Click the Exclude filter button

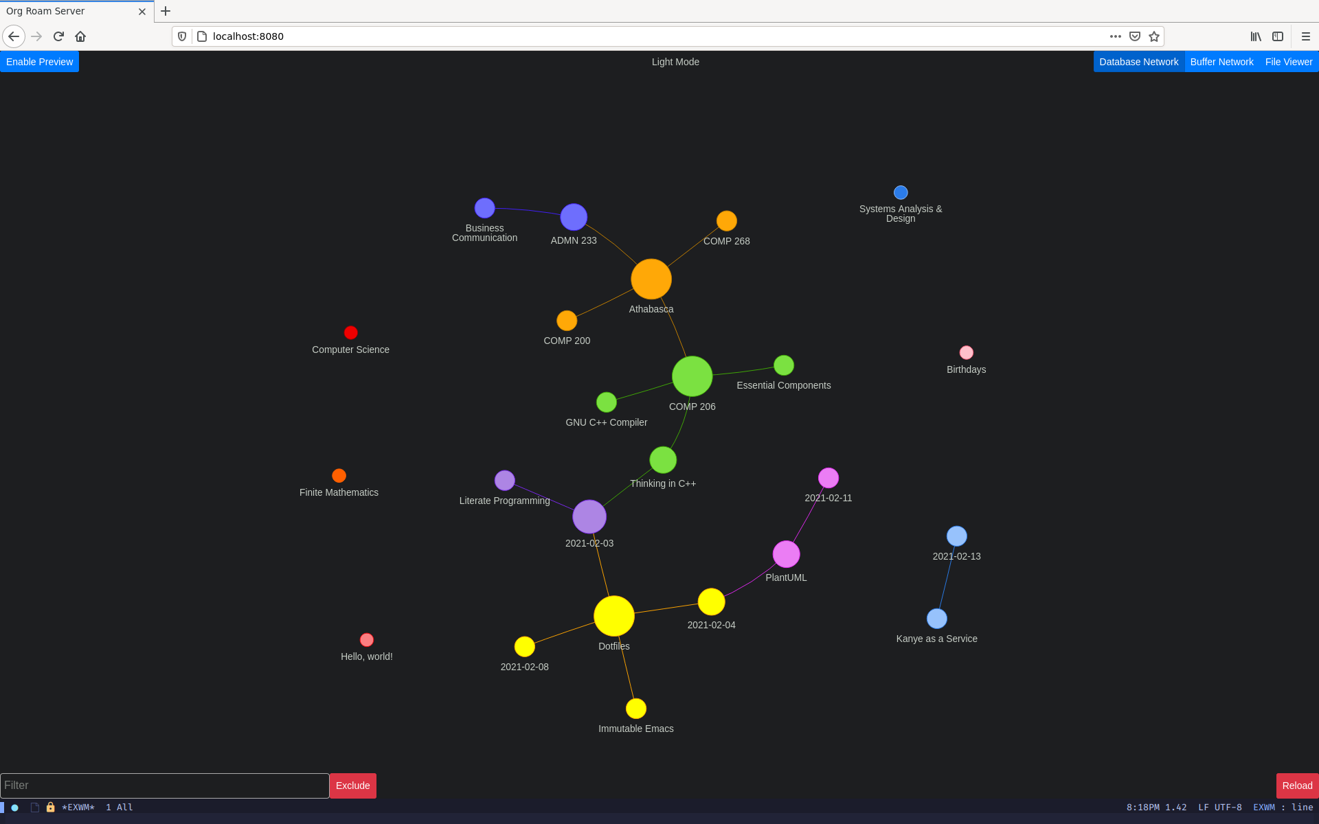[352, 785]
